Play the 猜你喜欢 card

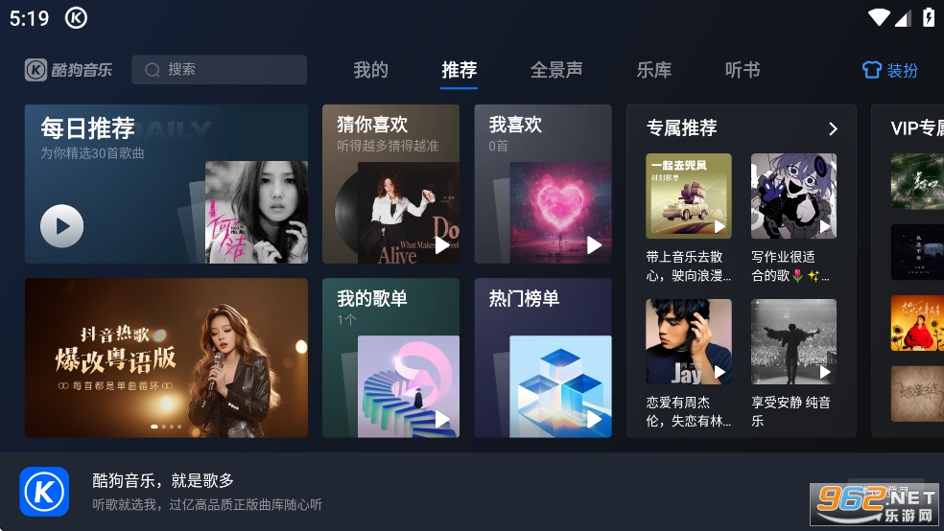[442, 245]
